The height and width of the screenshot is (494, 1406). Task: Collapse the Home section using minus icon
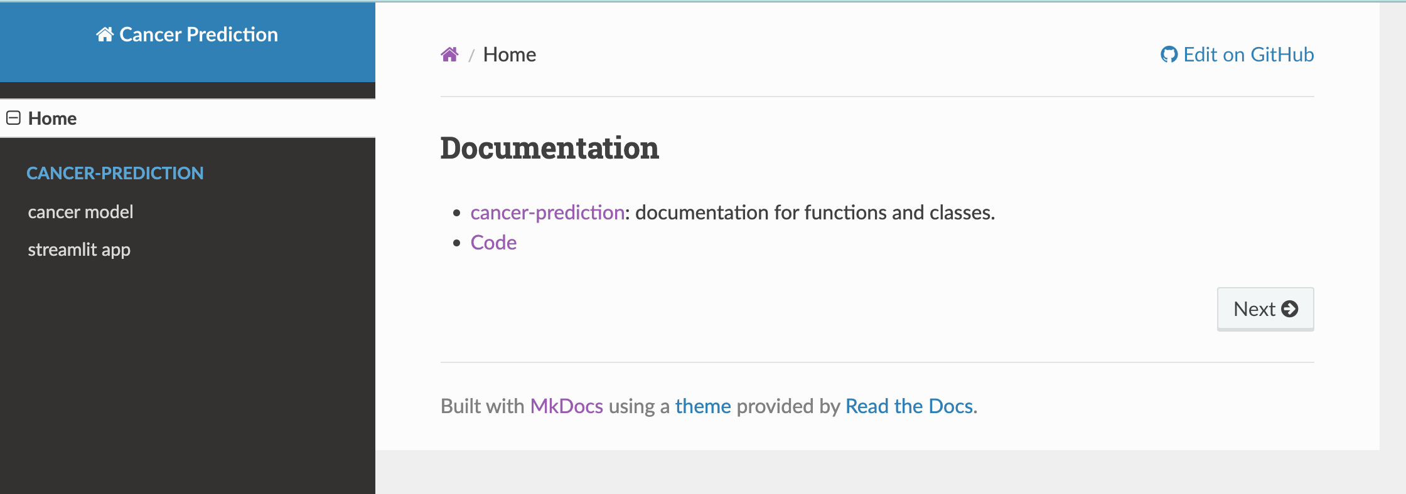pos(13,118)
